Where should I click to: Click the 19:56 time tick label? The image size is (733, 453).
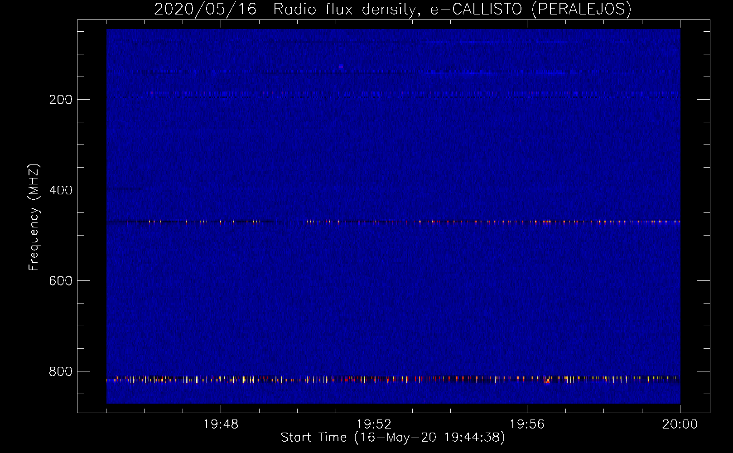pyautogui.click(x=527, y=424)
